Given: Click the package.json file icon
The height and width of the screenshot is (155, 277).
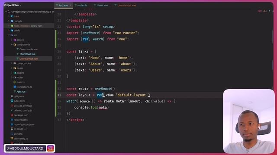Looking at the screenshot, I should (x=12, y=115).
